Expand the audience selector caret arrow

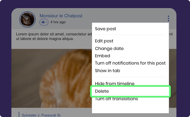pyautogui.click(x=46, y=22)
